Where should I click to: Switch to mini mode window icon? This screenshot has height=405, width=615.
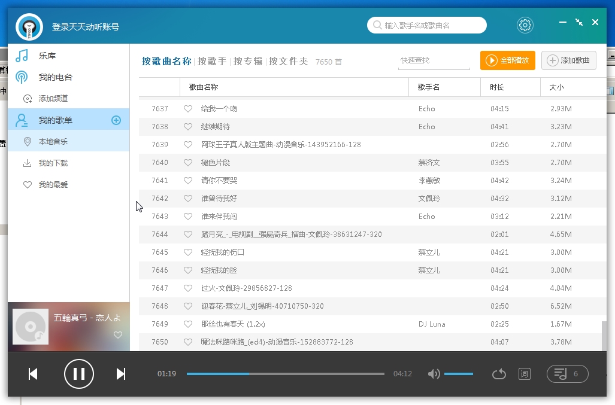coord(579,22)
